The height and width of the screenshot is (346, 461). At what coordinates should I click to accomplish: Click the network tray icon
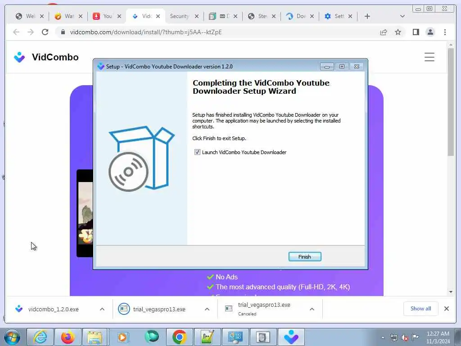[x=393, y=338]
